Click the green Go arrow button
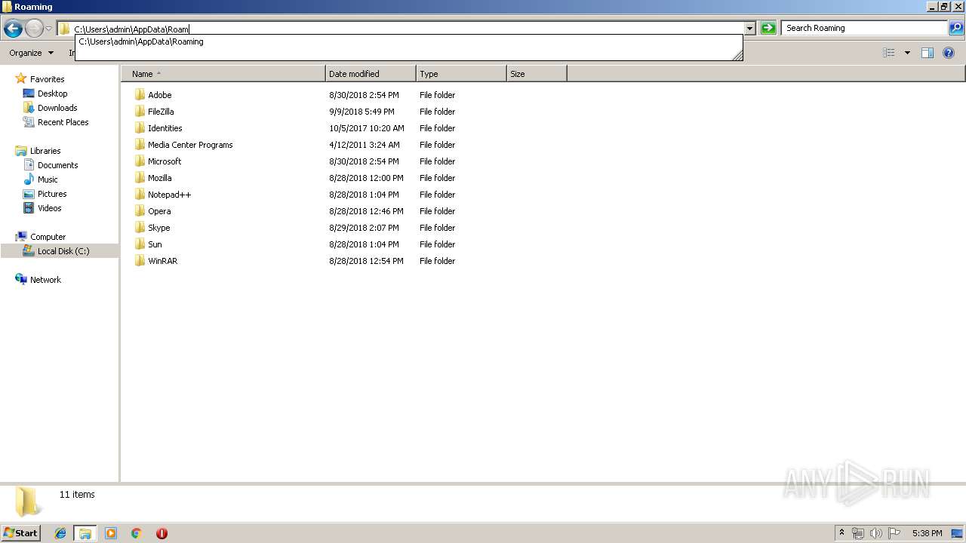 click(x=768, y=28)
